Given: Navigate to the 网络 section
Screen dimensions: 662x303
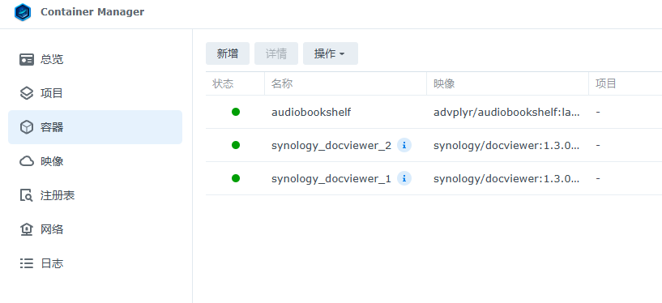Looking at the screenshot, I should point(95,229).
